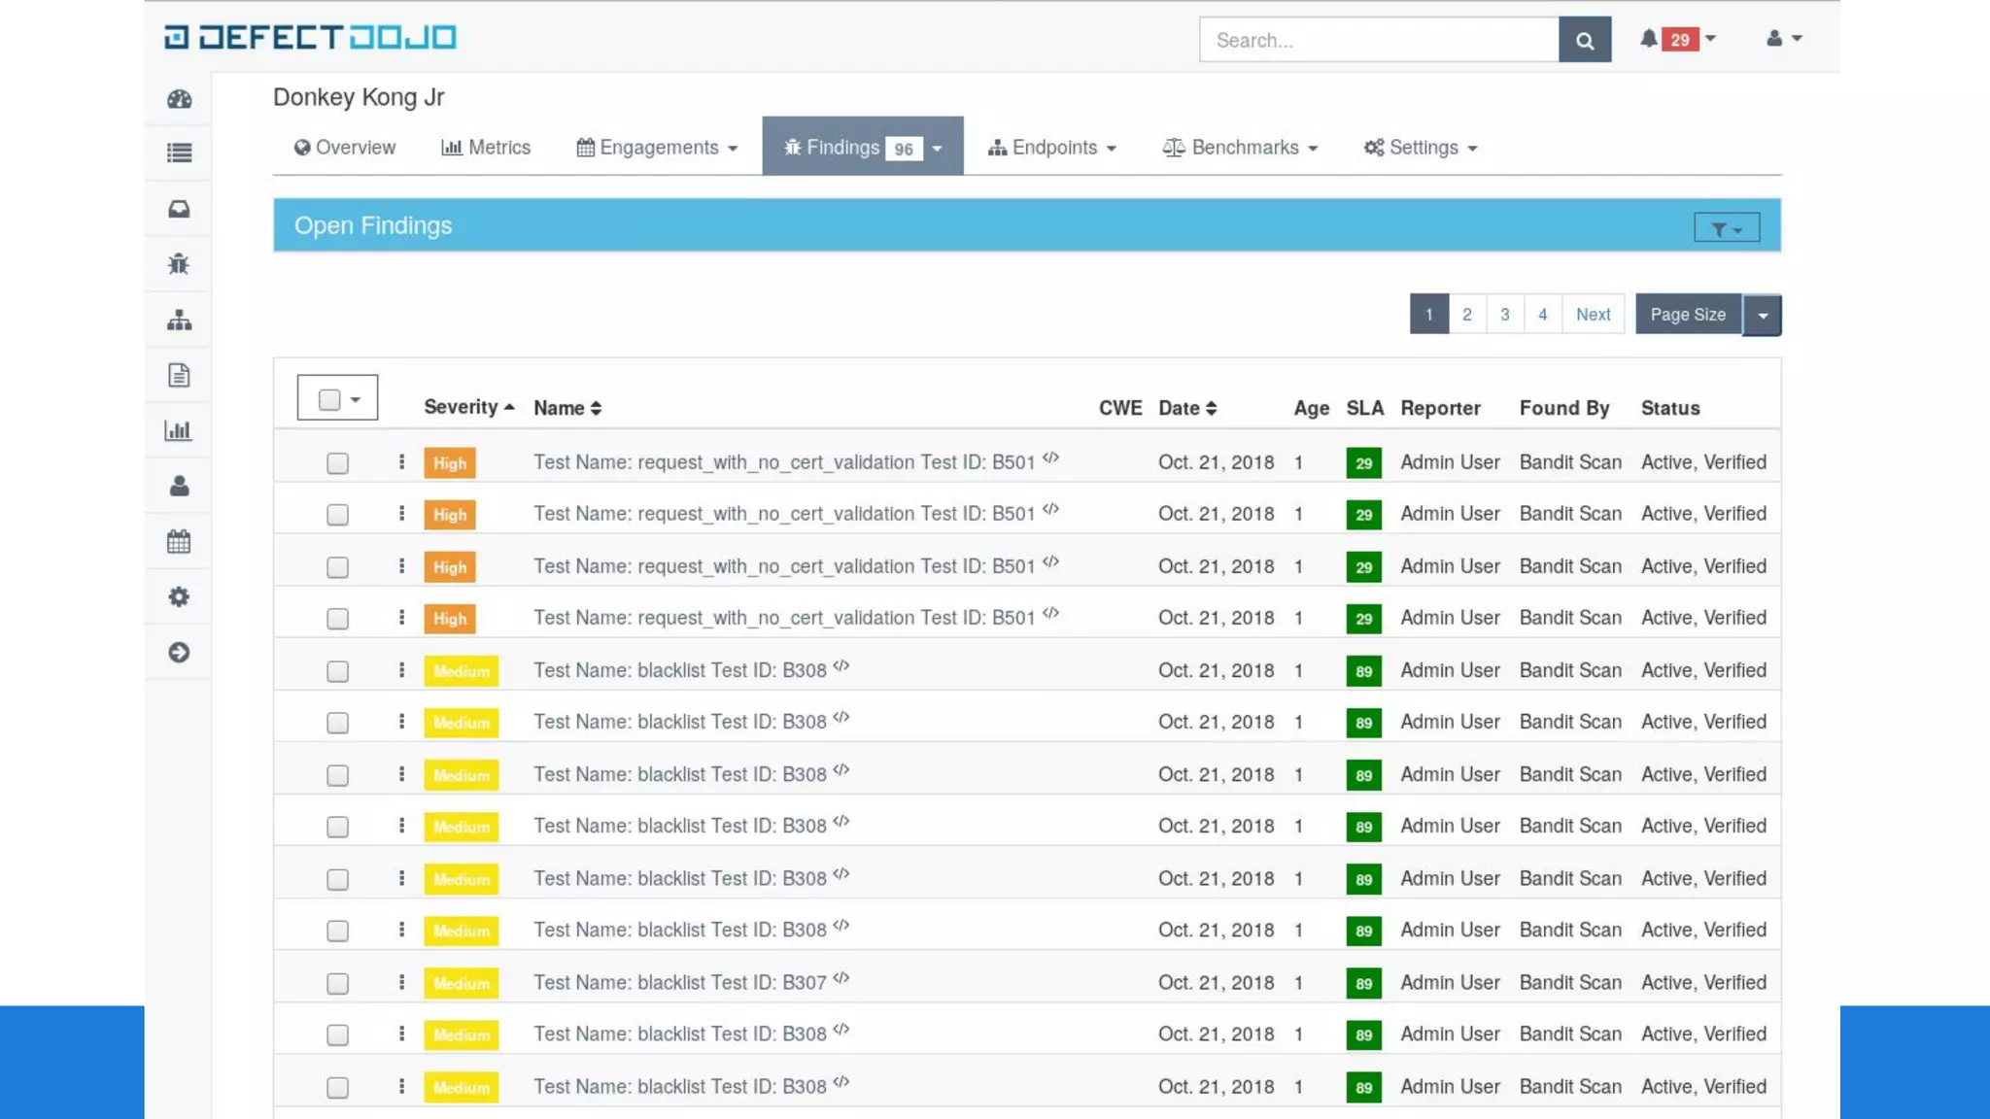The width and height of the screenshot is (1990, 1119).
Task: Expand the Settings tab dropdown
Action: pyautogui.click(x=1472, y=149)
